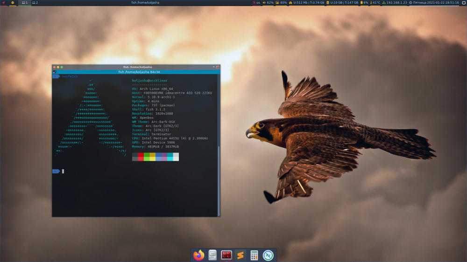
Task: Click the cyan color block in neofetch
Action: click(170, 157)
